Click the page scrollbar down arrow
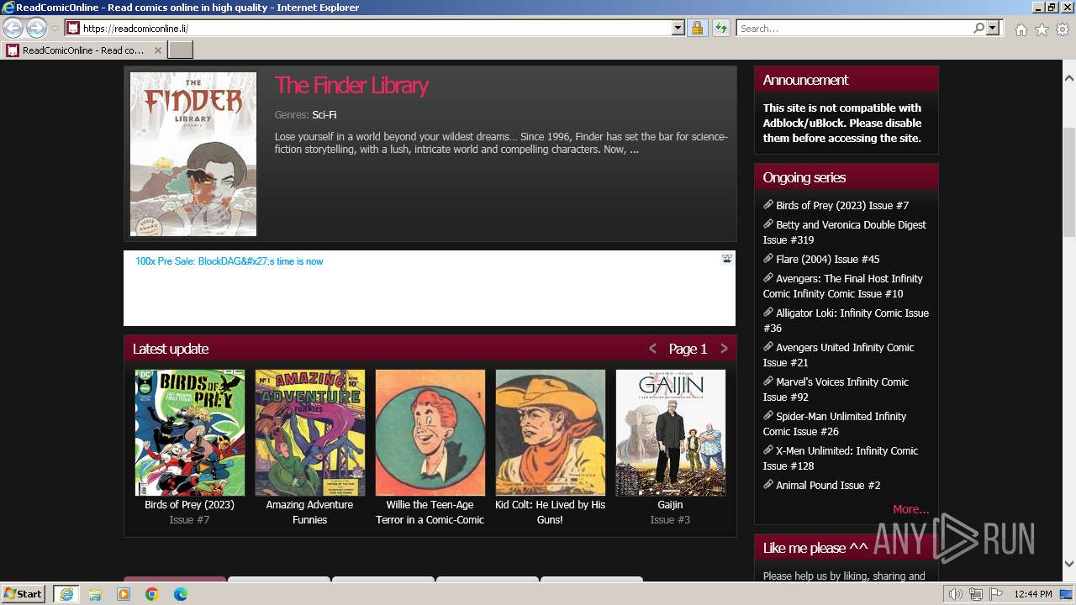This screenshot has height=605, width=1076. tap(1069, 564)
